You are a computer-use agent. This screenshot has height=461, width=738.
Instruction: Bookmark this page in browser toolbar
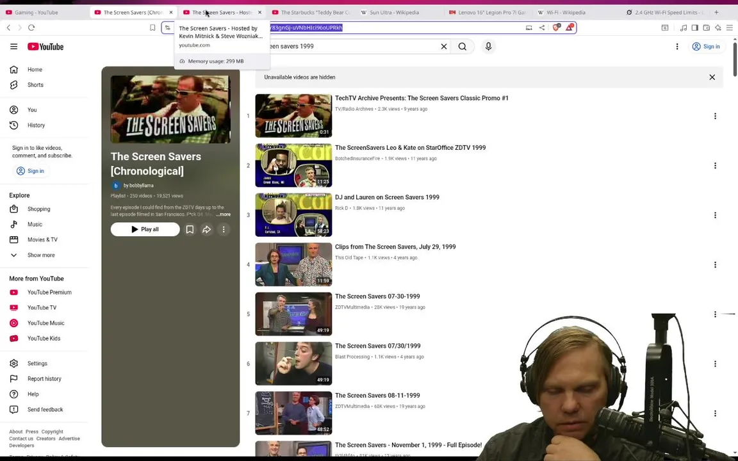click(152, 28)
